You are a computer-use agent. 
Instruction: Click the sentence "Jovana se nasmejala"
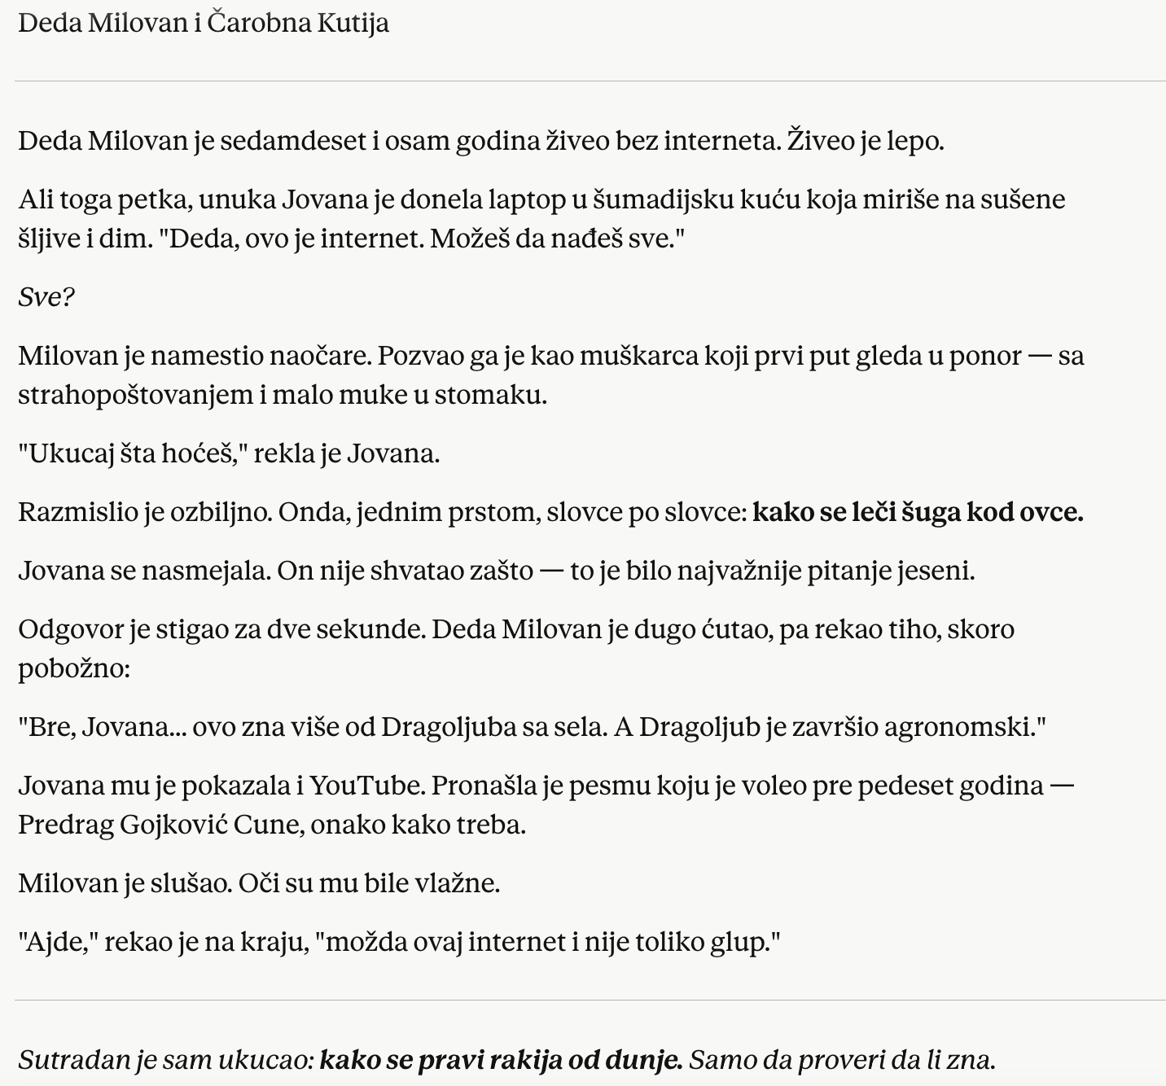coord(144,571)
